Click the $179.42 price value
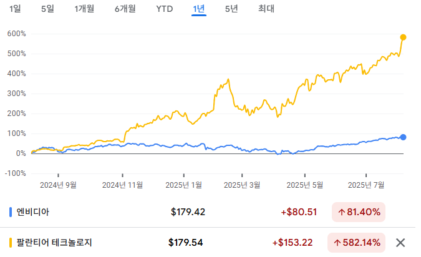 click(188, 212)
